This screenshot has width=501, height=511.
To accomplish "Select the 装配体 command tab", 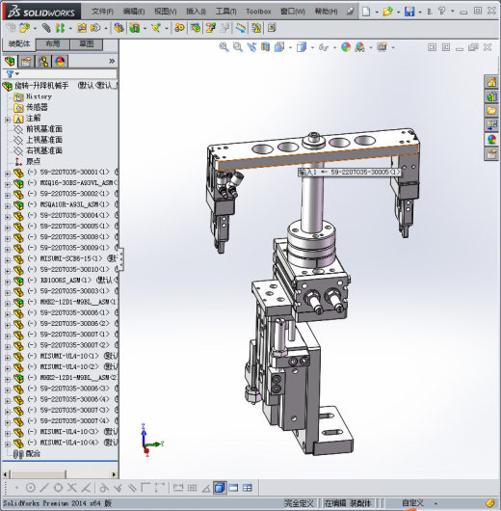I will point(19,44).
